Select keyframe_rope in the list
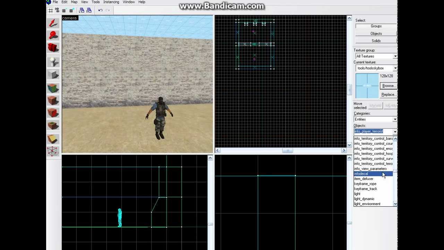 pyautogui.click(x=374, y=184)
